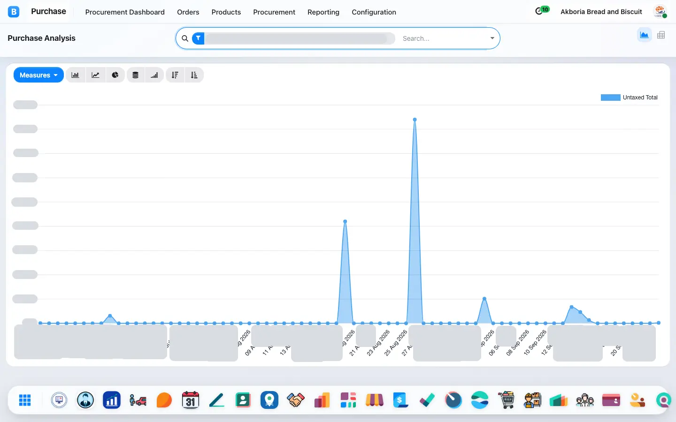Open the blue bar chart app in dock
676x422 pixels.
tap(112, 400)
